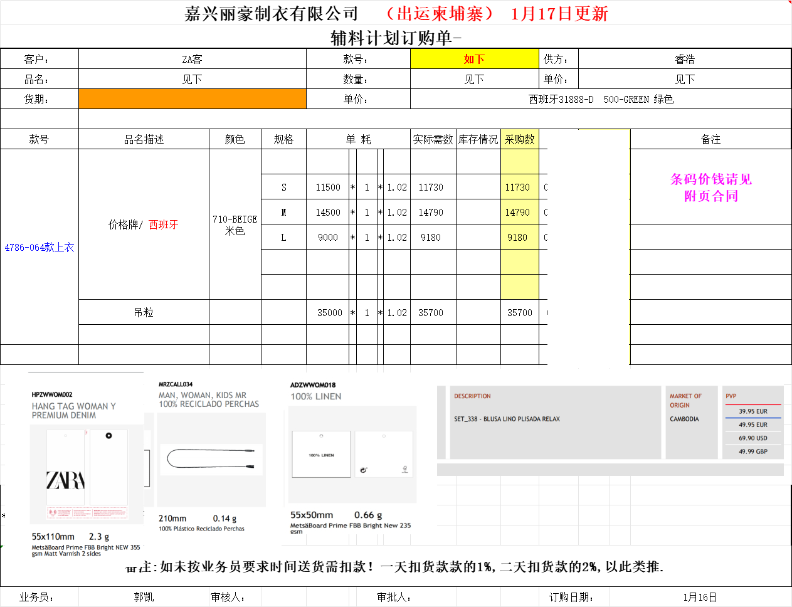This screenshot has height=607, width=792.
Task: Click the yellow 采购数 header cell
Action: coord(519,139)
